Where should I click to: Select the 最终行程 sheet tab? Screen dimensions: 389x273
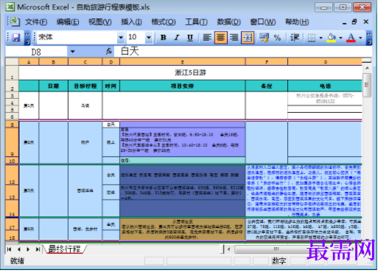click(x=64, y=249)
